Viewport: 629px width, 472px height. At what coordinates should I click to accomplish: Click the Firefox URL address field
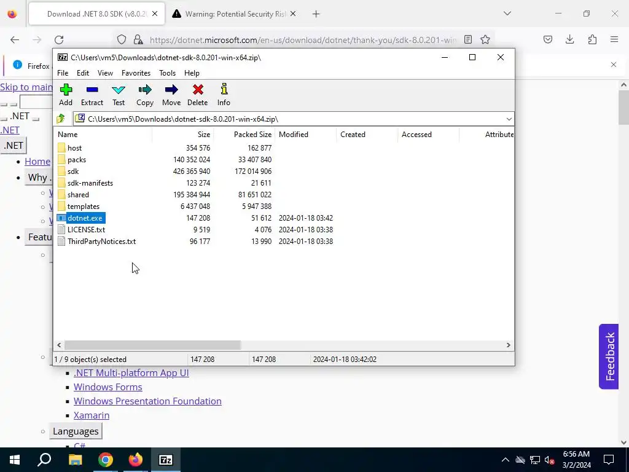pyautogui.click(x=303, y=40)
